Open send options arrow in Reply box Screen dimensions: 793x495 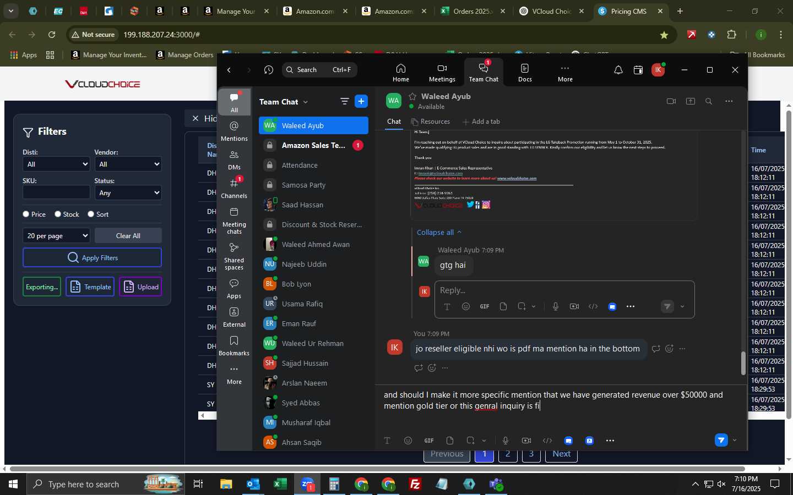(682, 306)
